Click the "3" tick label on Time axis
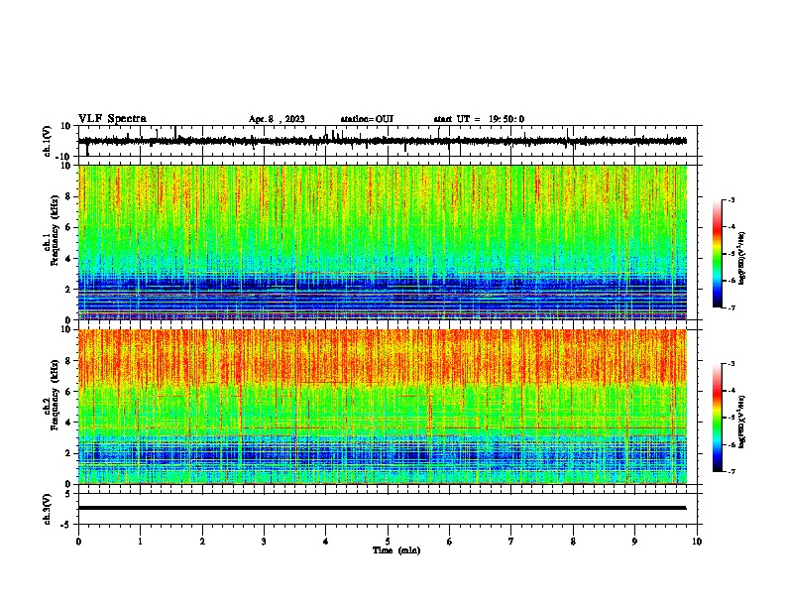The image size is (785, 607). coord(264,542)
